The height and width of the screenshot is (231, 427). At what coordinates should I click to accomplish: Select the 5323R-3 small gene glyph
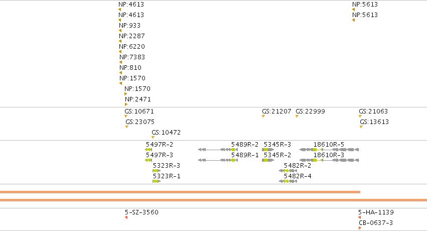(157, 171)
